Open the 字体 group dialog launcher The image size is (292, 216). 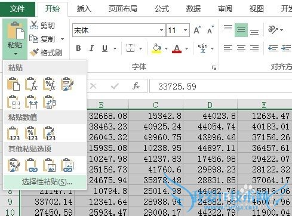coord(214,68)
